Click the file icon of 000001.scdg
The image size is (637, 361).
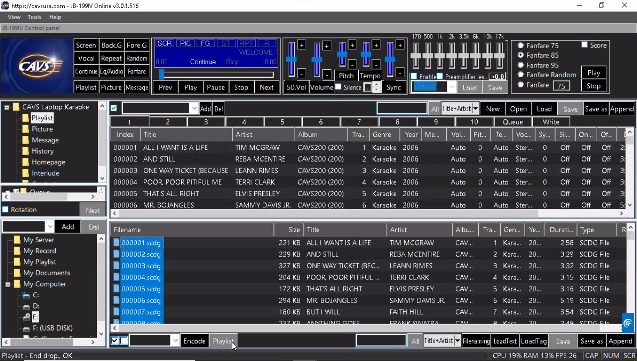pyautogui.click(x=116, y=243)
